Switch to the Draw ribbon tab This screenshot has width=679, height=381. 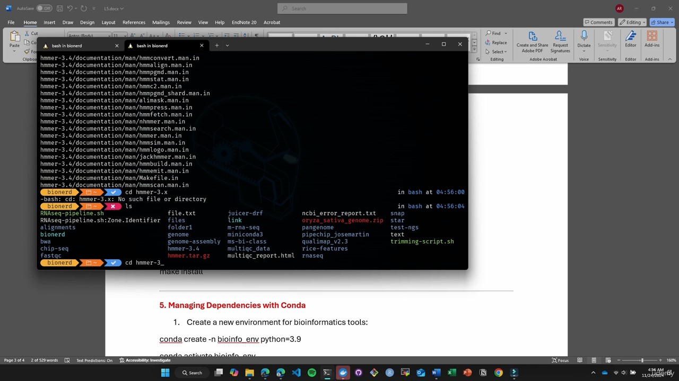point(68,22)
